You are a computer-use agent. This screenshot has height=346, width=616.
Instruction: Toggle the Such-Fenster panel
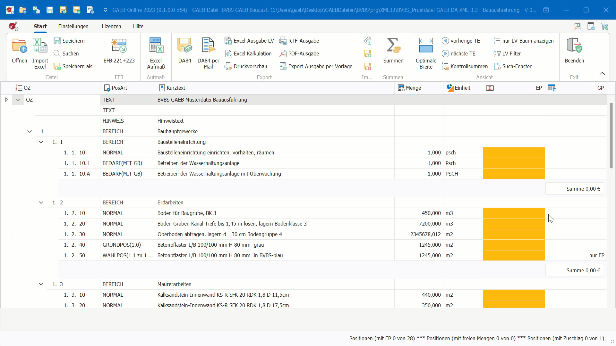point(513,66)
